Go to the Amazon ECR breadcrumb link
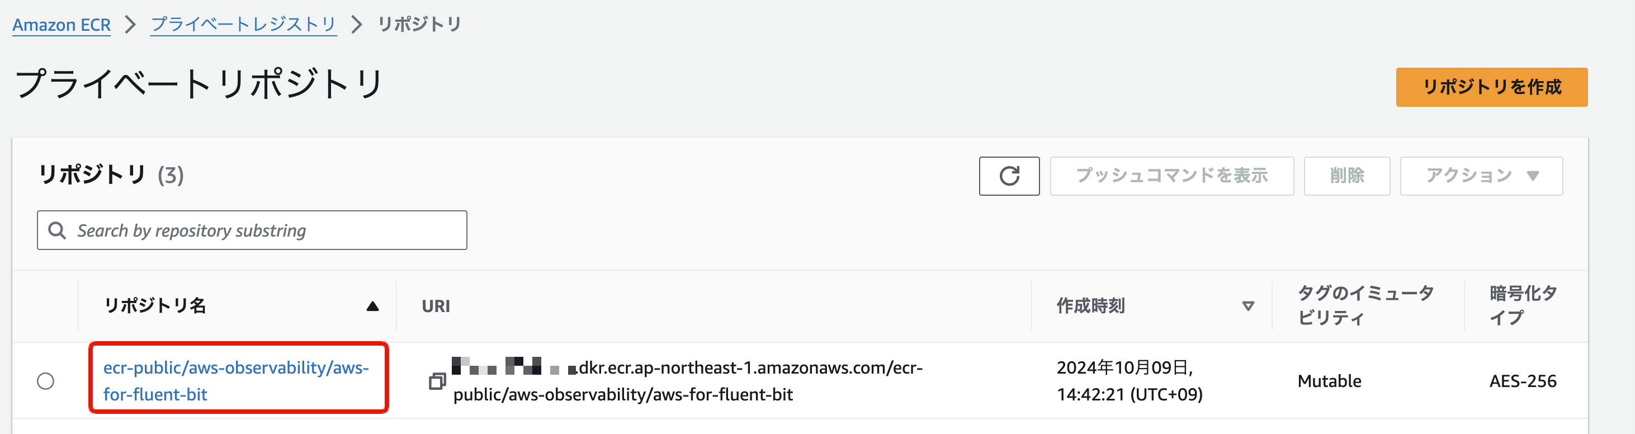1635x434 pixels. point(62,25)
